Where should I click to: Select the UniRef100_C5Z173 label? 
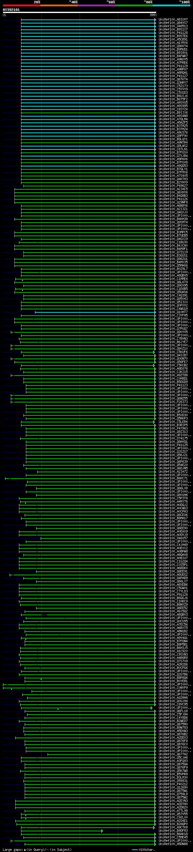coord(173,86)
